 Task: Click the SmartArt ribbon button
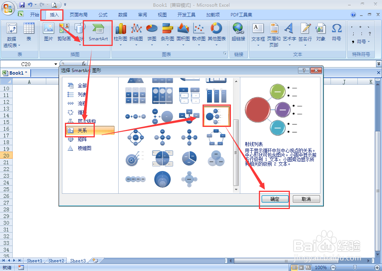click(x=98, y=32)
